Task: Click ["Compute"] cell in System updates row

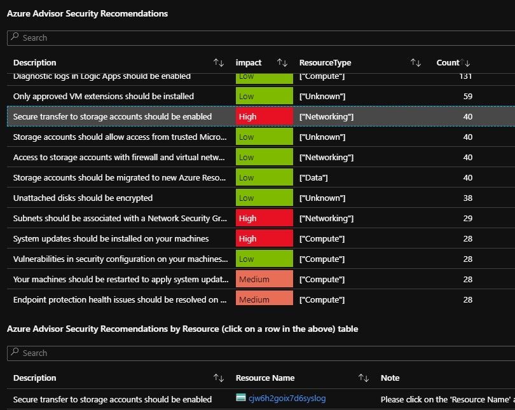Action: tap(322, 238)
